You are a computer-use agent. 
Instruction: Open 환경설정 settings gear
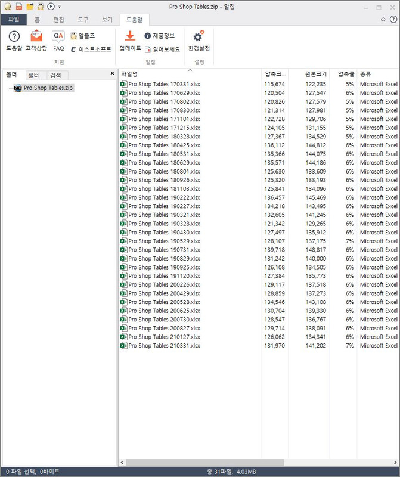click(x=199, y=41)
